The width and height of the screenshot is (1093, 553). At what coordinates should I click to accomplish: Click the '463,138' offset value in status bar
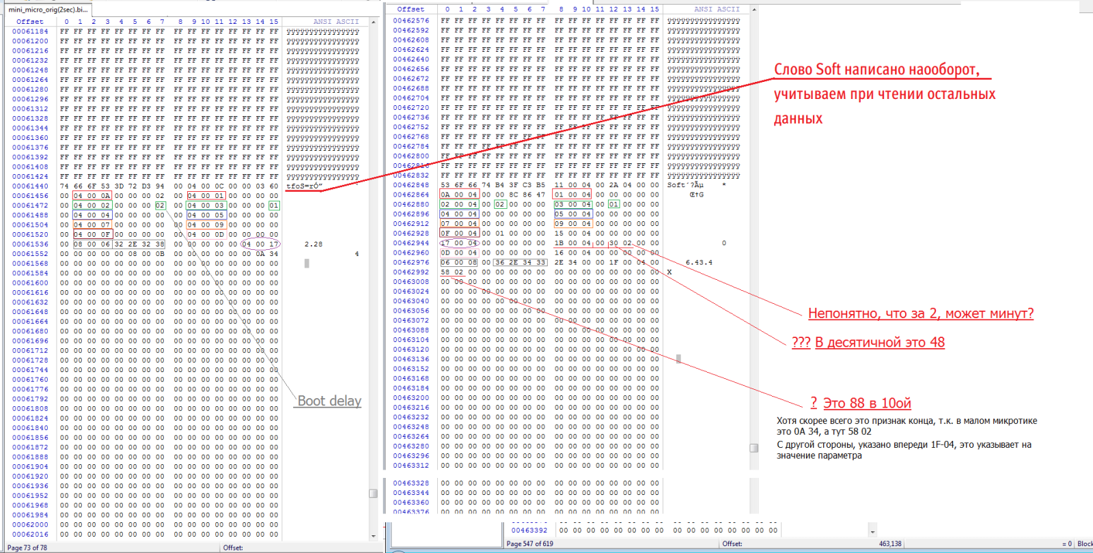pos(890,544)
